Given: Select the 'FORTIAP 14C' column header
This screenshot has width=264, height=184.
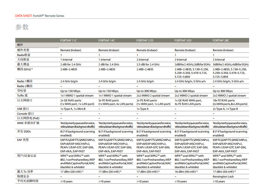Looking at the screenshot, I should [107, 40].
